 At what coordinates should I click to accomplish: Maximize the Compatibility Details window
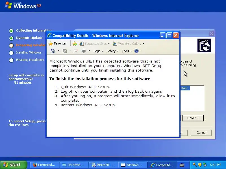pyautogui.click(x=169, y=35)
